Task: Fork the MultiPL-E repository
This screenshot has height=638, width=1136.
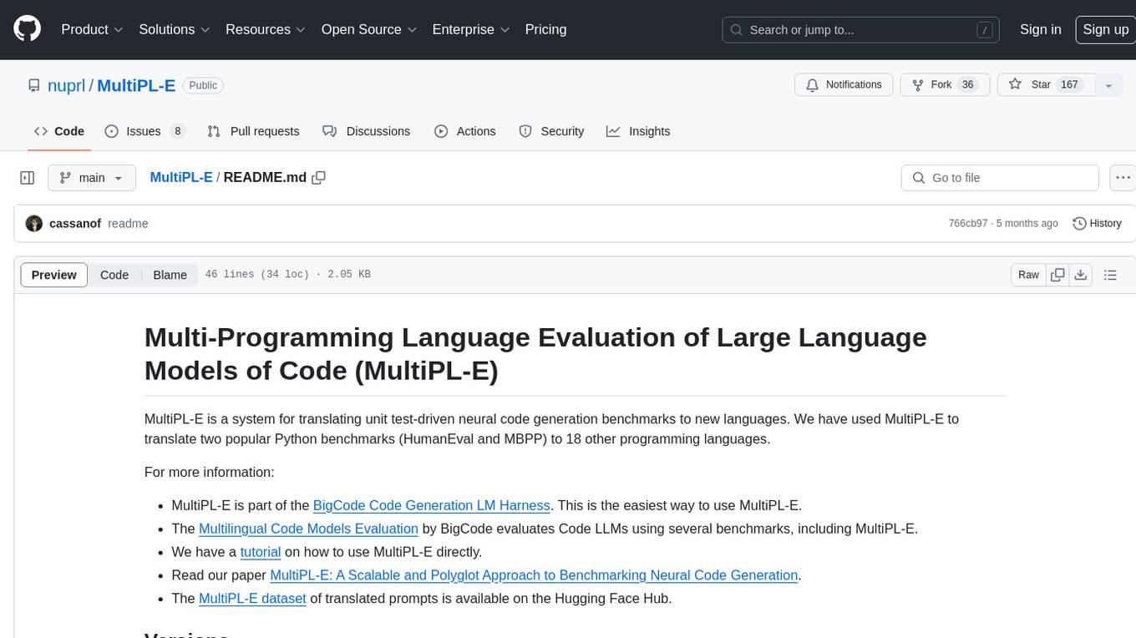Action: point(945,85)
